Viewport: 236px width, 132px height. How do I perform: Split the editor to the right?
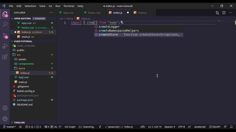click(x=224, y=13)
